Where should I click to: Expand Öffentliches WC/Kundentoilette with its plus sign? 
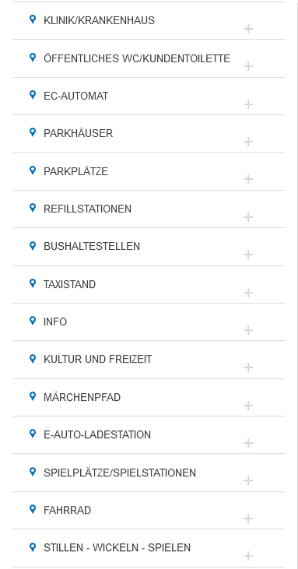[x=248, y=66]
